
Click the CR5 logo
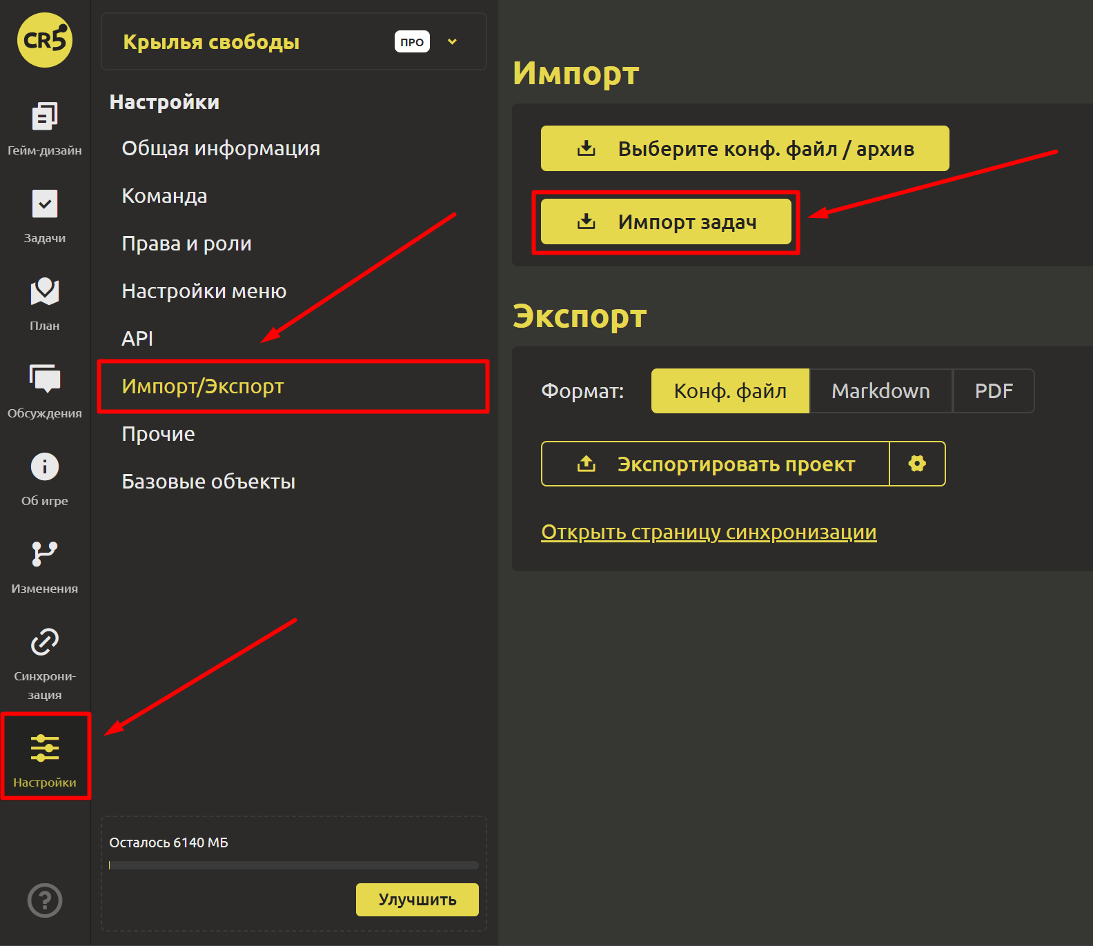[45, 40]
